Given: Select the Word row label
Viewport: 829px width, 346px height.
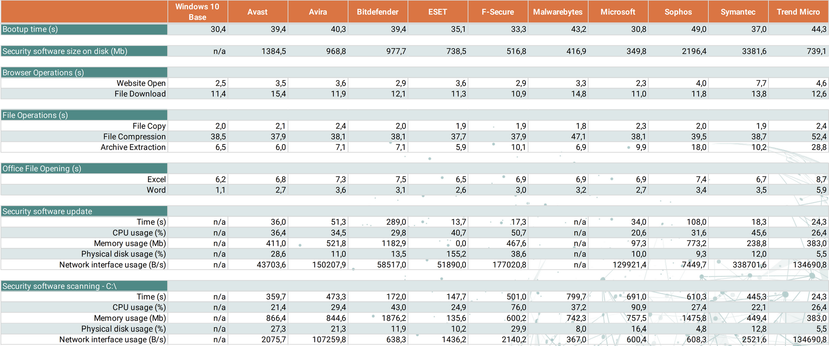Looking at the screenshot, I should pos(156,190).
